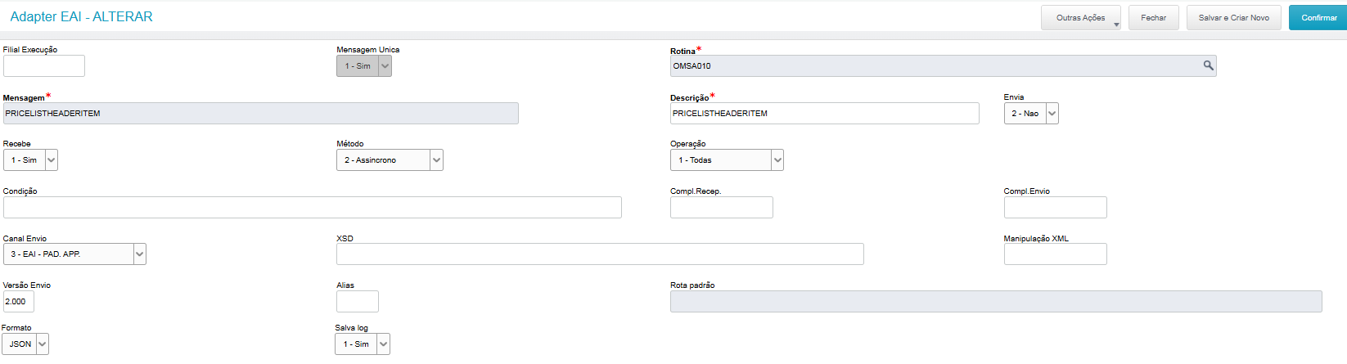Screen dimensions: 1347x364
Task: Click the Alias input box
Action: tap(358, 302)
